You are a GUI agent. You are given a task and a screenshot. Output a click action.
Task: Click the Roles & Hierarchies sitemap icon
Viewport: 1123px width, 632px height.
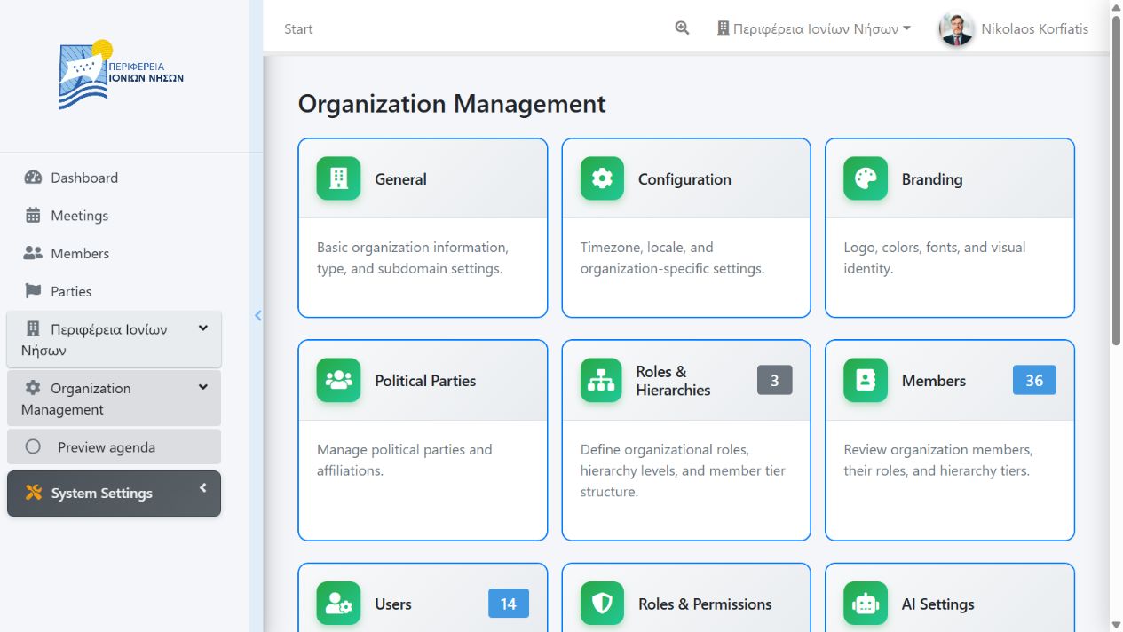point(602,380)
